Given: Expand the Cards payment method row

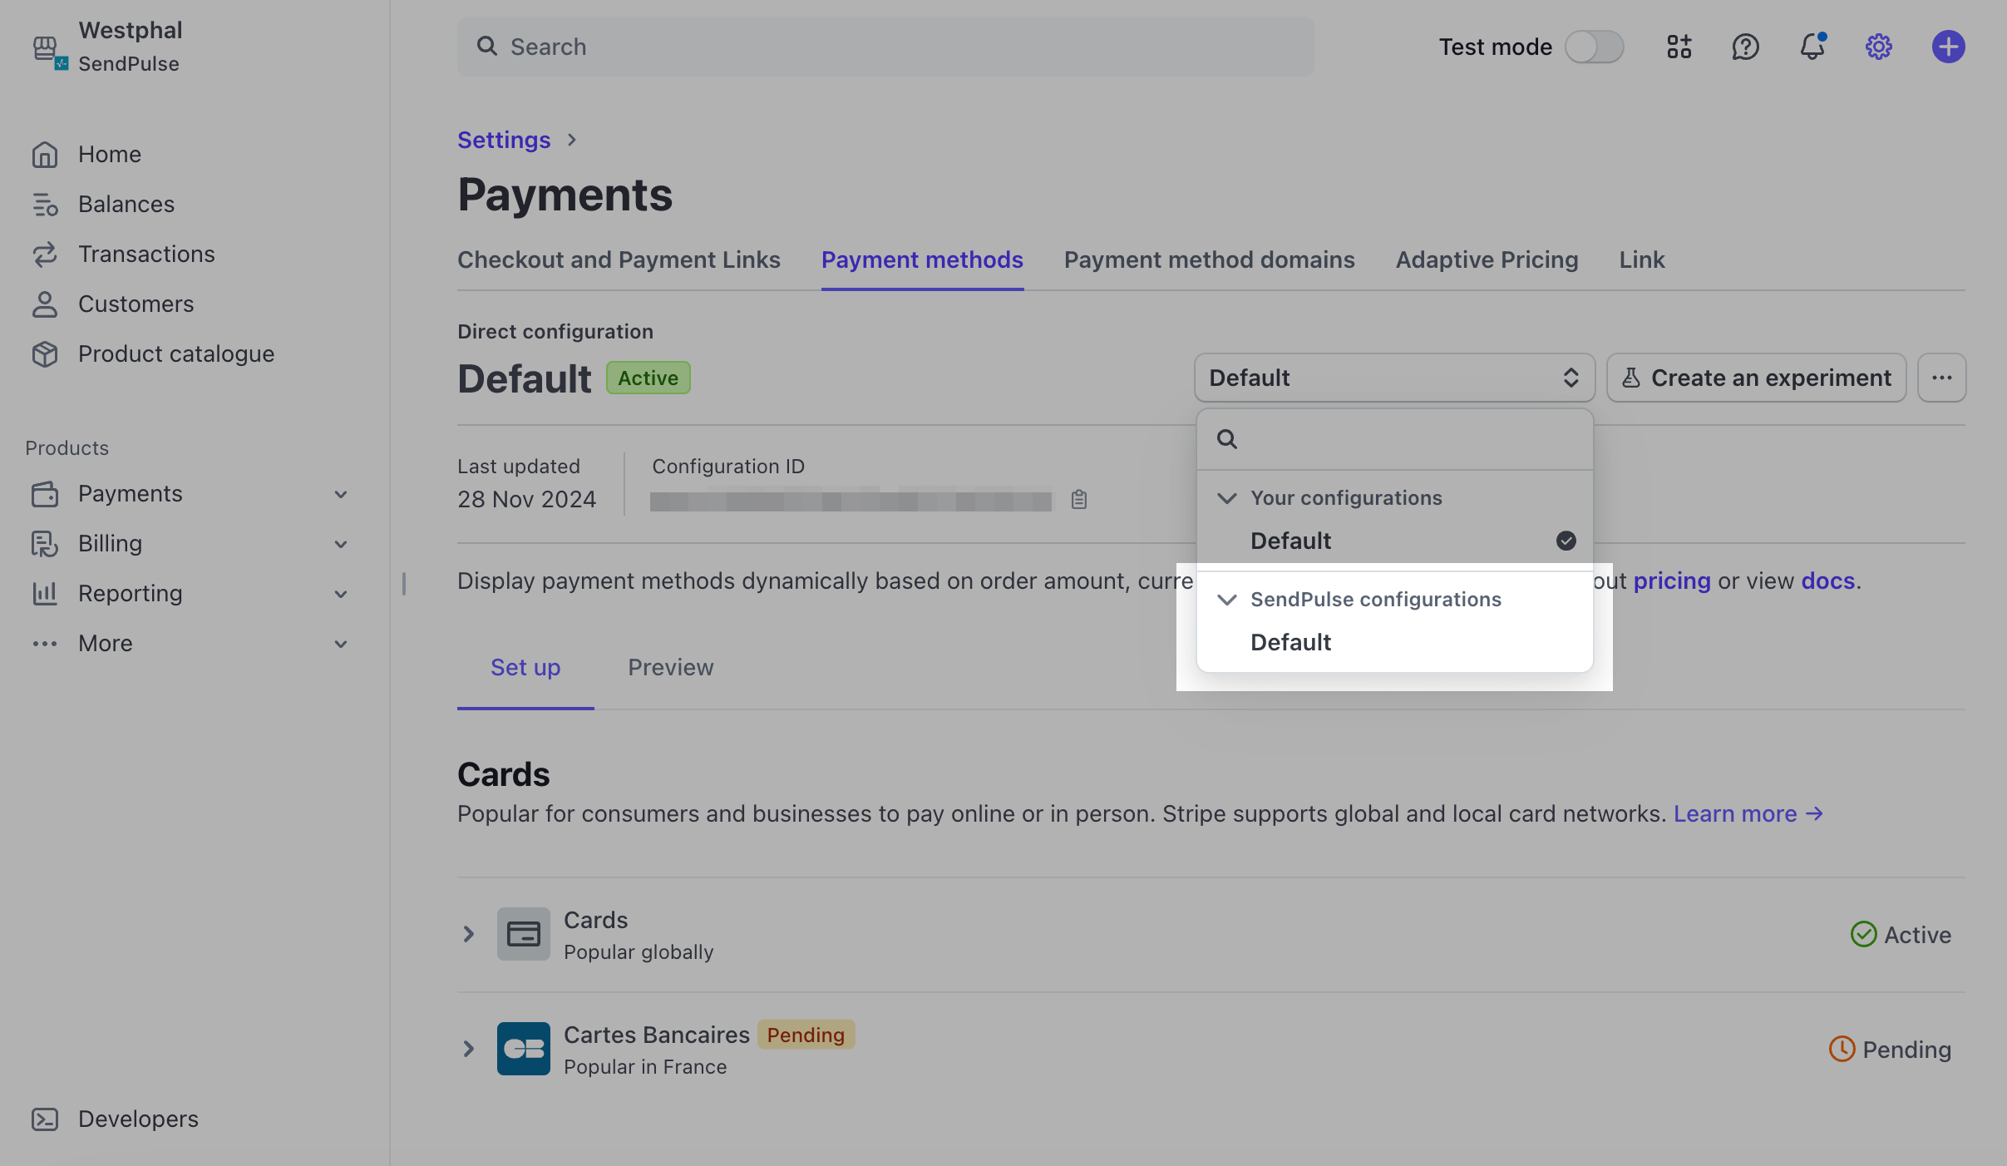Looking at the screenshot, I should click(469, 934).
